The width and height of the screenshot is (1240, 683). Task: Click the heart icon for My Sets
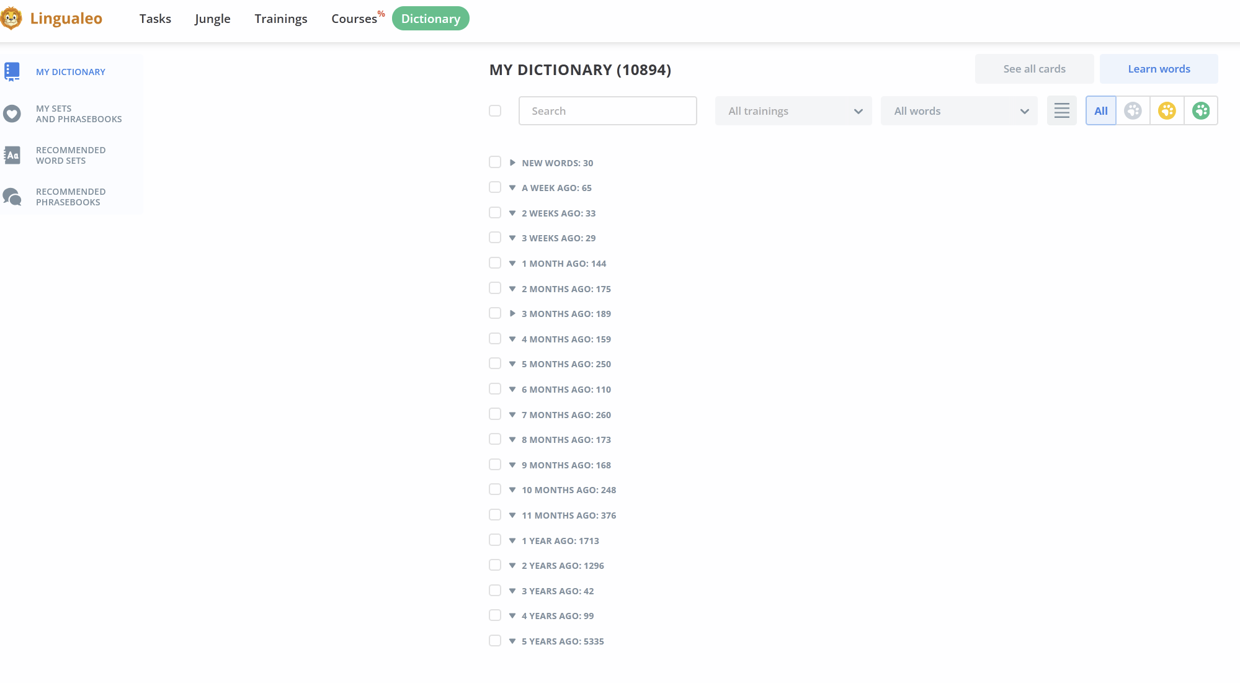point(12,114)
